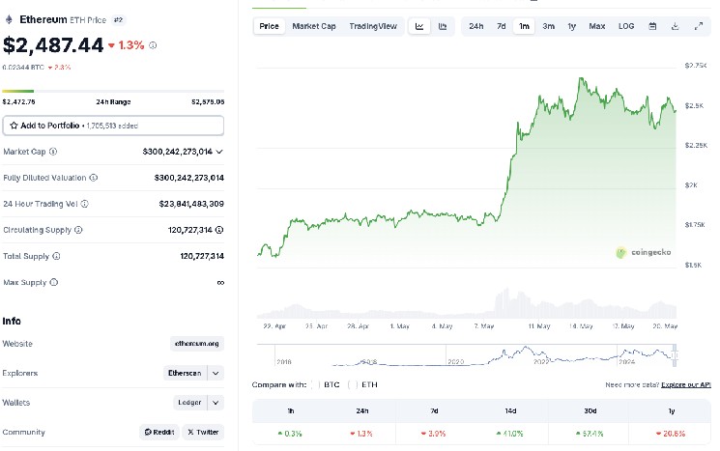Switch to the TradingView tab
720x451 pixels.
(372, 26)
